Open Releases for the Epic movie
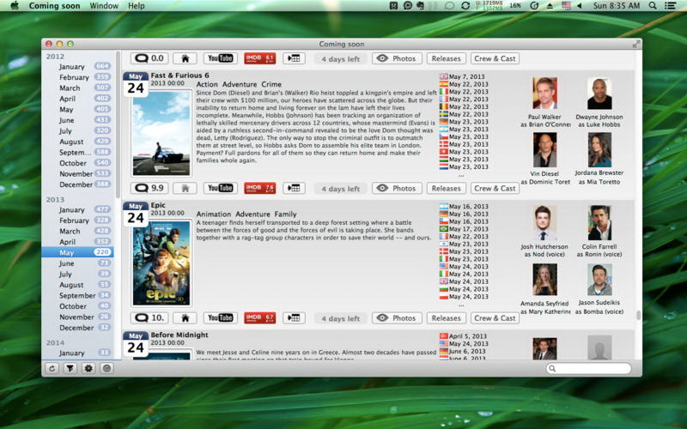The width and height of the screenshot is (687, 429). 446,318
